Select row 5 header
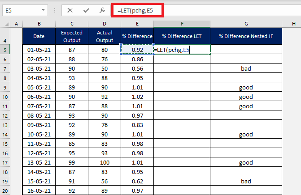The image size is (301, 195). [x=5, y=50]
